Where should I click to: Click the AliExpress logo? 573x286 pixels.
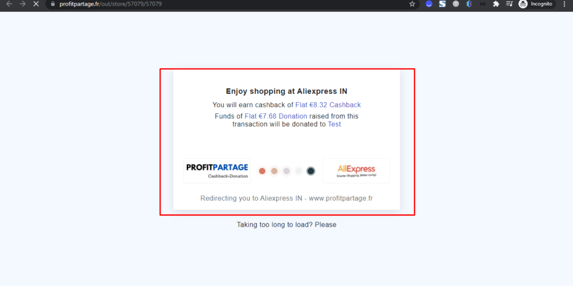tap(356, 171)
